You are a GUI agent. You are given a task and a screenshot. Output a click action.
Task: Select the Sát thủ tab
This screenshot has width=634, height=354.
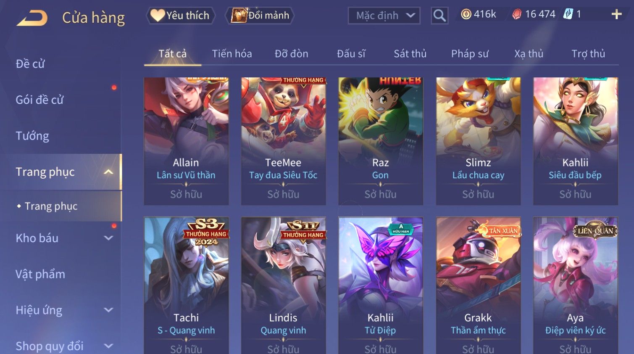(x=410, y=54)
